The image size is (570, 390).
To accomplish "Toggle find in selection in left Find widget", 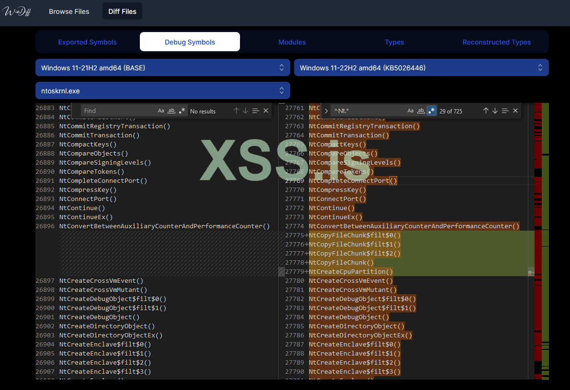I will coord(256,111).
